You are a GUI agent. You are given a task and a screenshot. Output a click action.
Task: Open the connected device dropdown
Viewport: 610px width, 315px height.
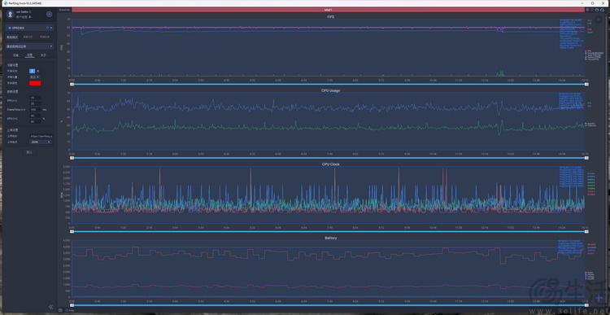point(30,28)
